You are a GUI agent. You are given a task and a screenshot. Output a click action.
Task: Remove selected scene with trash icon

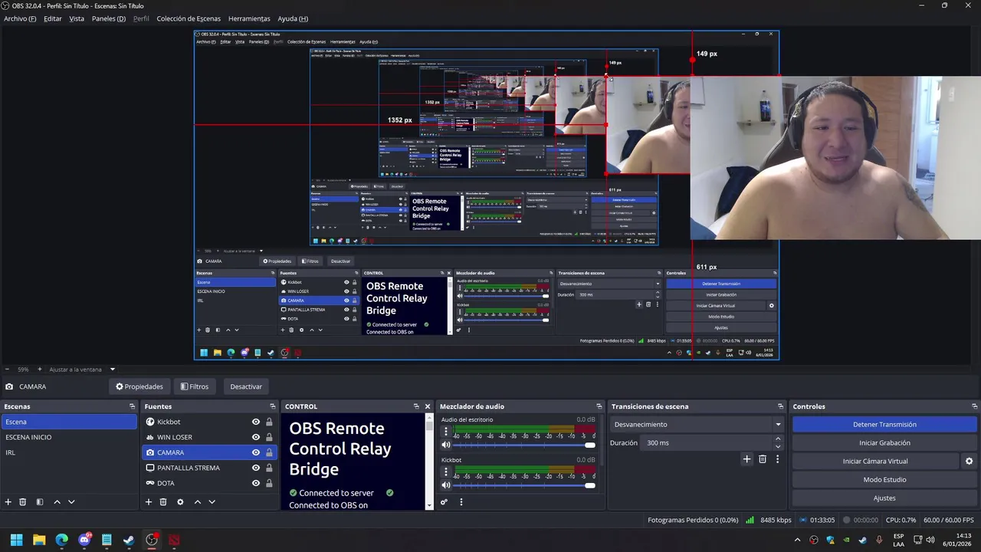tap(23, 502)
